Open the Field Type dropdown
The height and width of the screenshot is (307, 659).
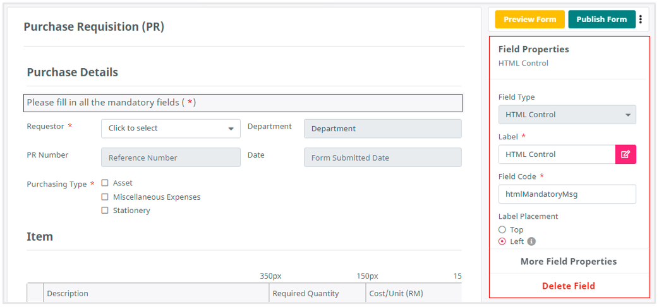[x=567, y=115]
